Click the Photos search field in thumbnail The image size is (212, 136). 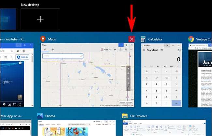point(79,124)
